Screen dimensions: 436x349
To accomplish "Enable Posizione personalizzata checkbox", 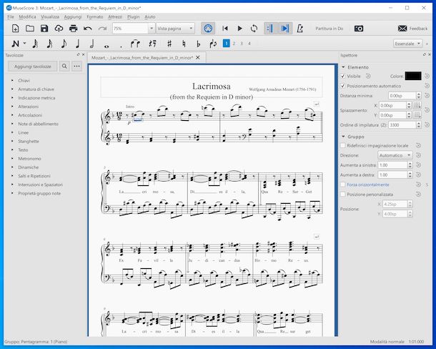I will (343, 195).
